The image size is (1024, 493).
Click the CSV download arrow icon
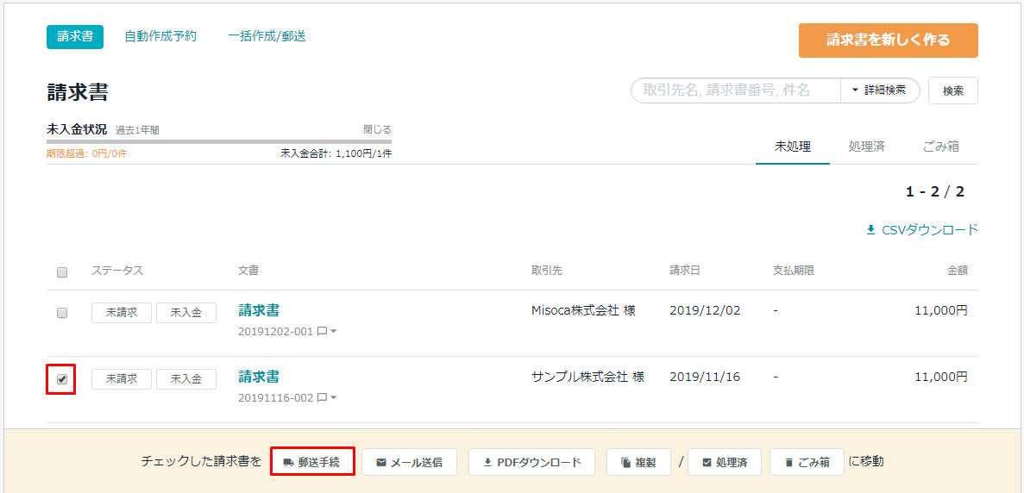tap(870, 230)
